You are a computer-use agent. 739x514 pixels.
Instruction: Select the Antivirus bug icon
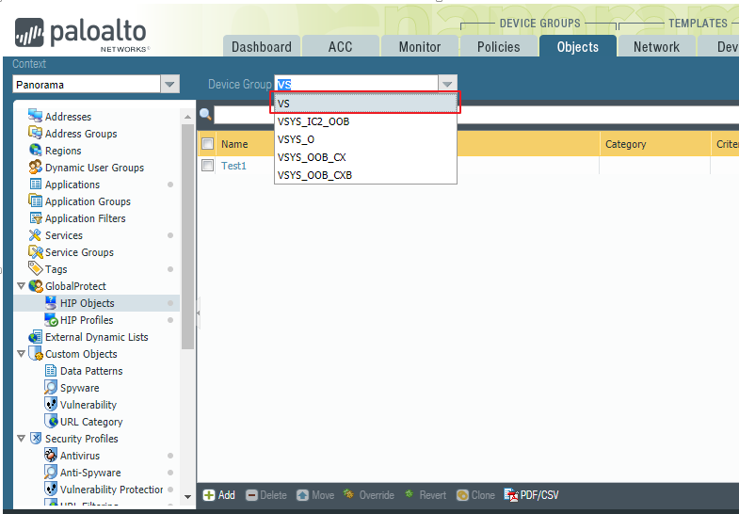click(x=51, y=455)
